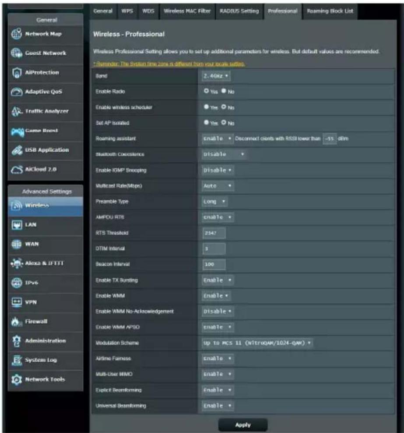The image size is (404, 433).
Task: Open Adaptive QoS gauge icon
Action: (17, 92)
